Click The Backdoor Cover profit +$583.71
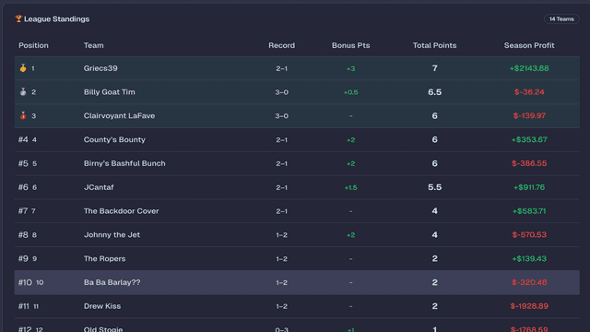590x332 pixels. pos(529,211)
